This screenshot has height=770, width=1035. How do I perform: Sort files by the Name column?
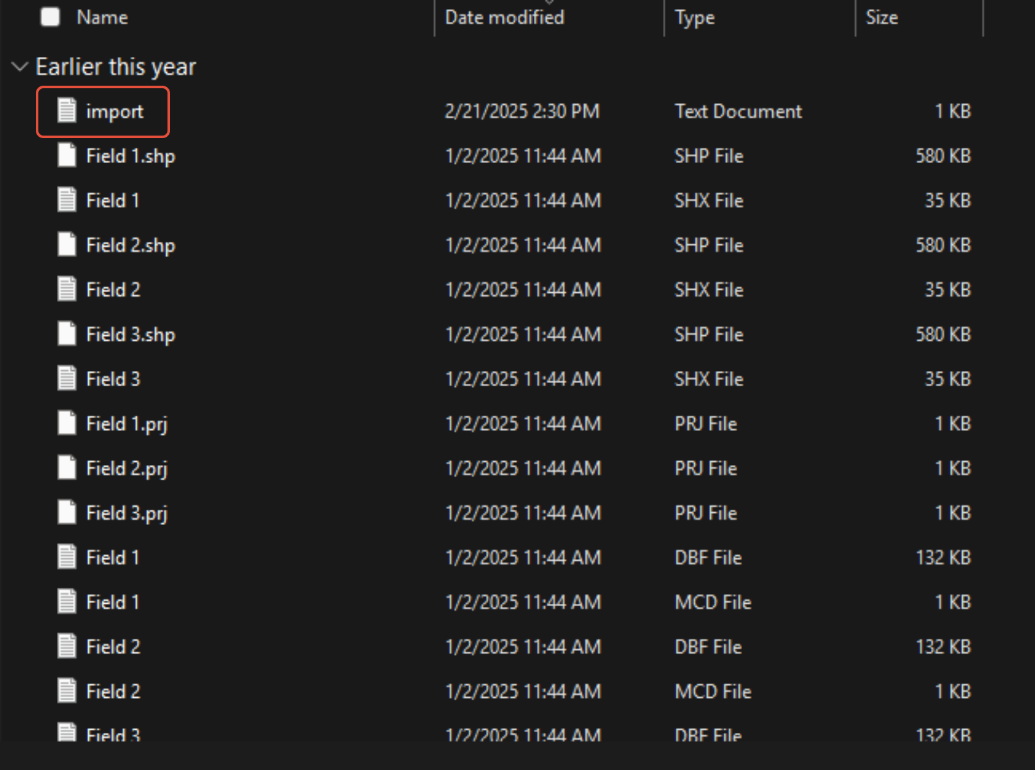click(x=102, y=17)
